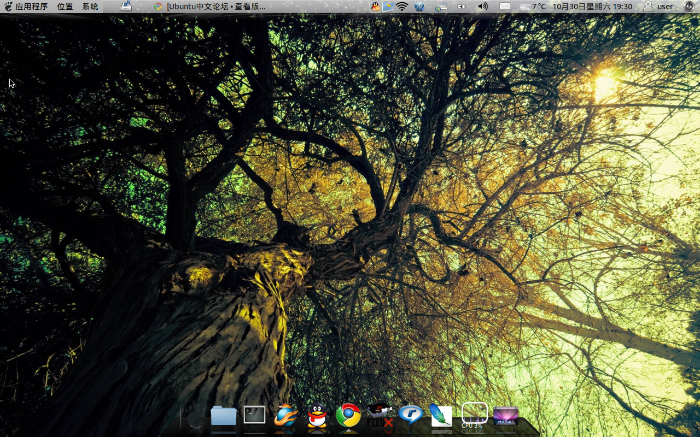The image size is (700, 437).
Task: Open Google Chrome from the dock
Action: [x=348, y=416]
